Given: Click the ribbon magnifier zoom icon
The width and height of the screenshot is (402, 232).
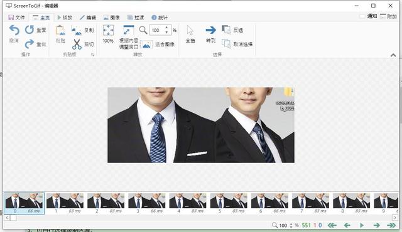Looking at the screenshot, I should point(143,30).
